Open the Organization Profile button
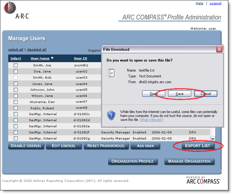Viewport: 232px width, 194px height. [x=132, y=161]
